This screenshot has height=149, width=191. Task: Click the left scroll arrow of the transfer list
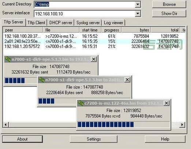[5, 124]
